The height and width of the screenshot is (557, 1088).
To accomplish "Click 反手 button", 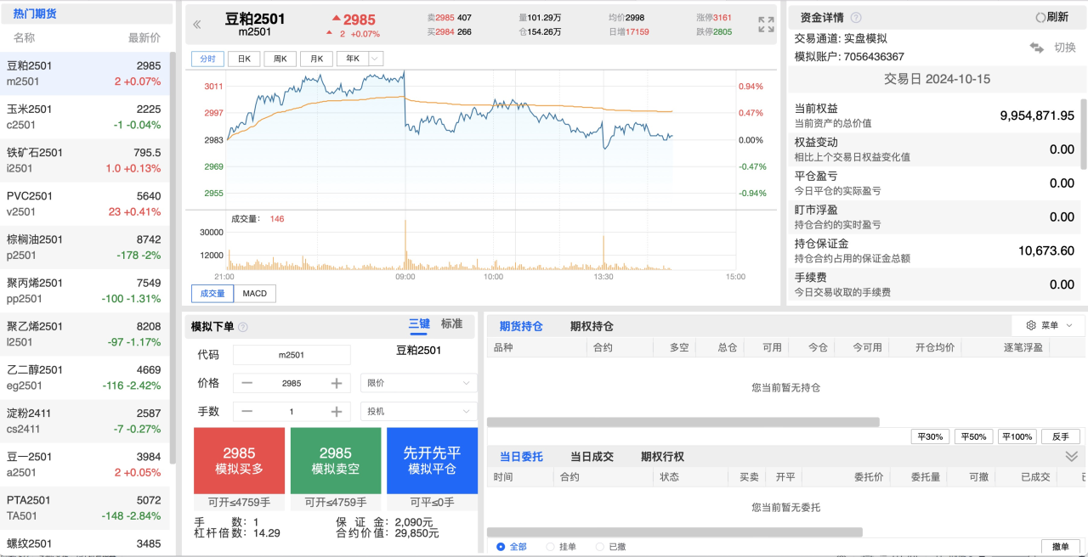I will pos(1061,436).
